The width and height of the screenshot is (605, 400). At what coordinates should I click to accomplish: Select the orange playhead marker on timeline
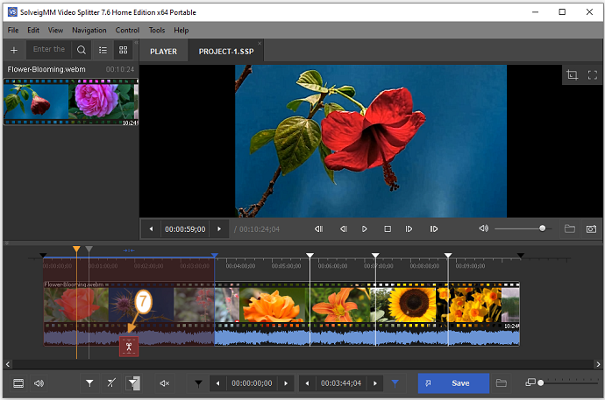pyautogui.click(x=76, y=249)
